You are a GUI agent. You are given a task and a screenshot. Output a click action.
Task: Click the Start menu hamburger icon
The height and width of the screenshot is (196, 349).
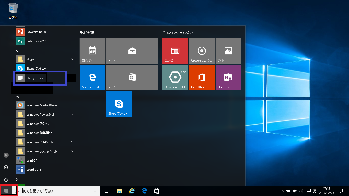pyautogui.click(x=6, y=33)
